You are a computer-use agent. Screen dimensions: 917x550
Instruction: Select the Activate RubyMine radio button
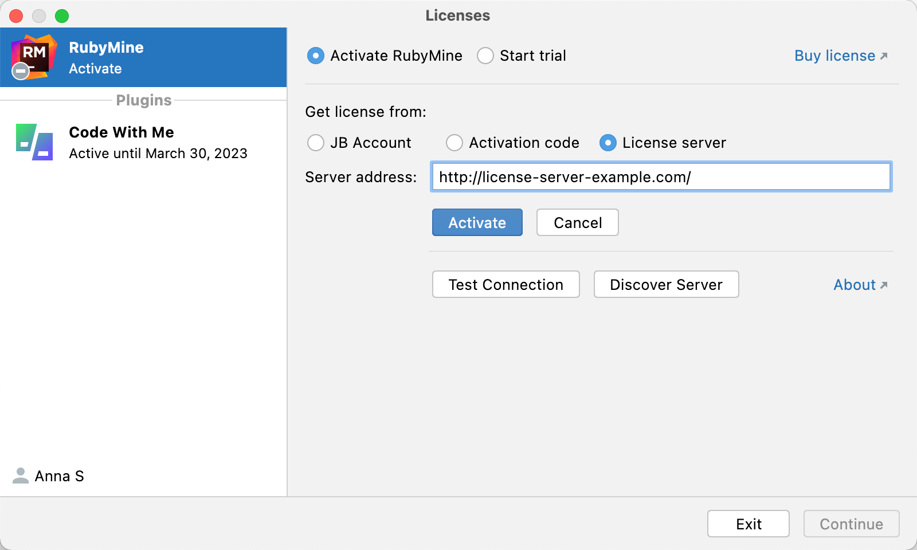pyautogui.click(x=316, y=56)
